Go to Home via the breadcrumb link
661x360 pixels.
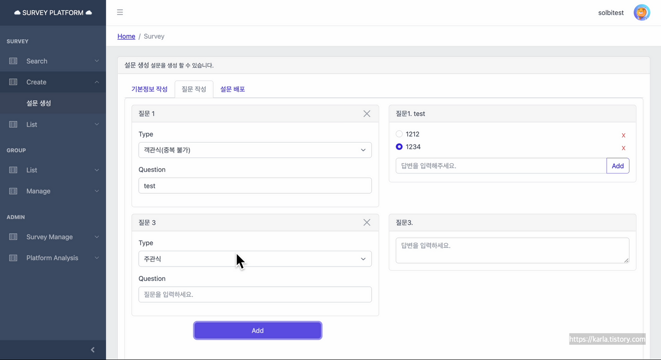coord(126,36)
